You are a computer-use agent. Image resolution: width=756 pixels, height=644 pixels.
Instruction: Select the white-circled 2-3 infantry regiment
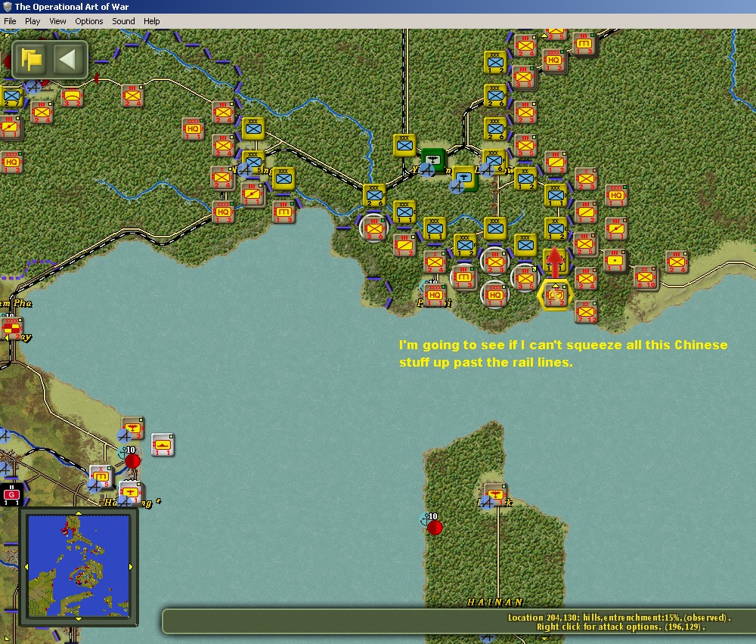[x=495, y=262]
